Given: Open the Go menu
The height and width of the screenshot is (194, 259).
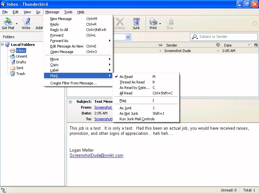Looking at the screenshot, I should (x=38, y=12).
